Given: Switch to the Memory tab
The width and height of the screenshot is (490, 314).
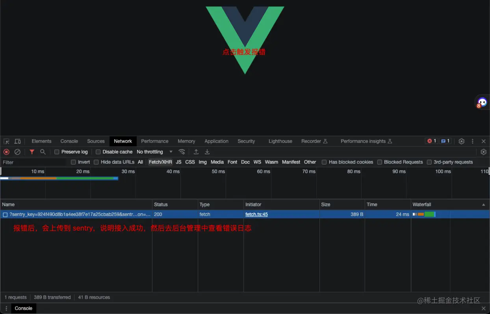Looking at the screenshot, I should (x=186, y=141).
